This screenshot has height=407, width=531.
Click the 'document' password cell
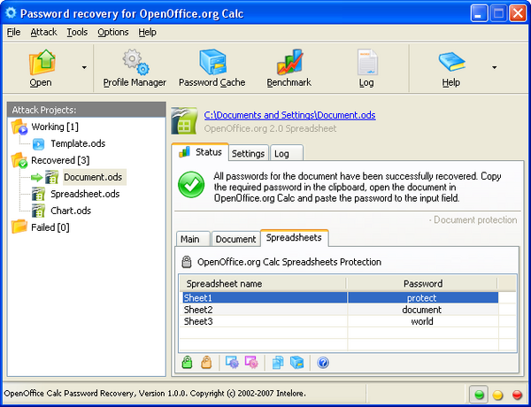423,310
